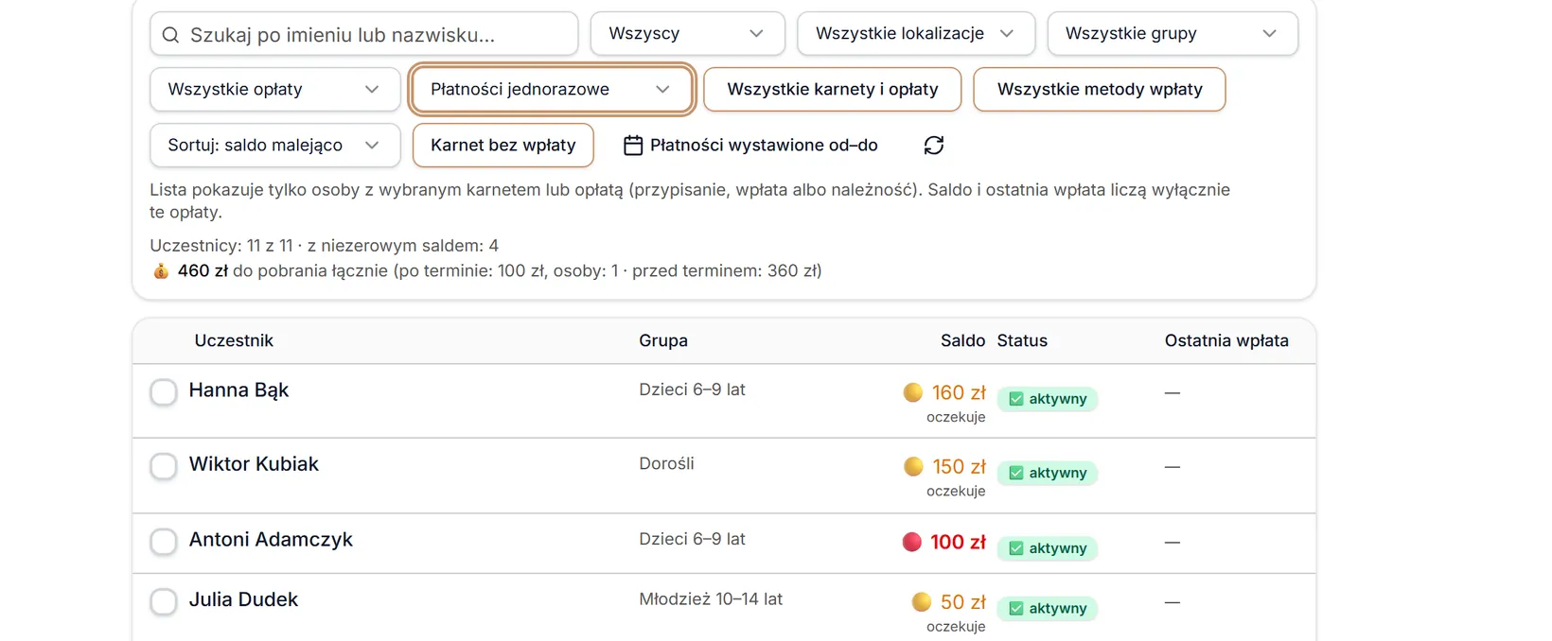Click the 100 zł overdue balance
The width and height of the screenshot is (1552, 641).
point(958,542)
